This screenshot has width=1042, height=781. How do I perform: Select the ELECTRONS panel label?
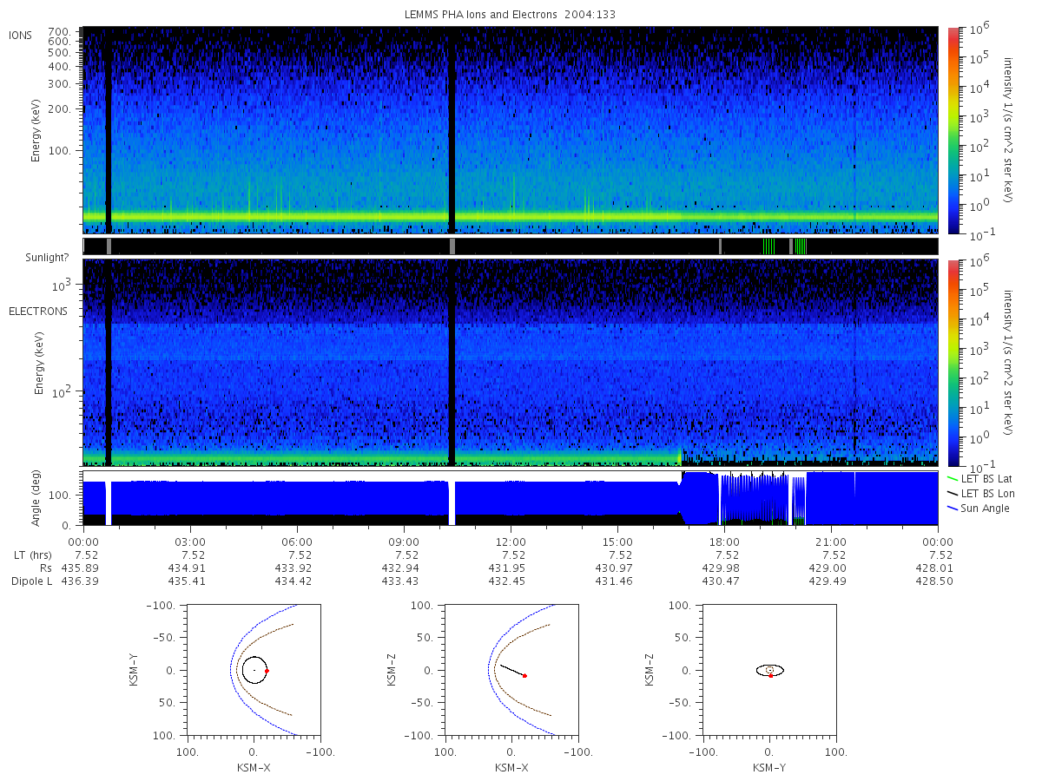(38, 311)
